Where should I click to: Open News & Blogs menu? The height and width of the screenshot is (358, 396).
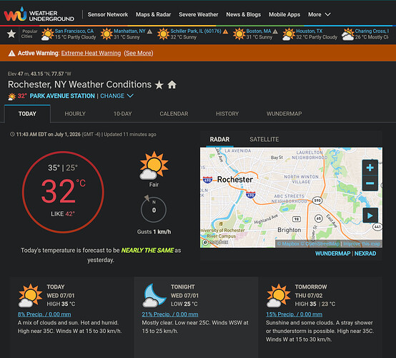[x=244, y=14]
